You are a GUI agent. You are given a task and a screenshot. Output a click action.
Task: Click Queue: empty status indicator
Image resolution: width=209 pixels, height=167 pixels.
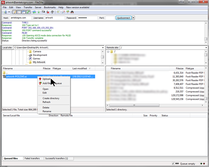click(188, 164)
